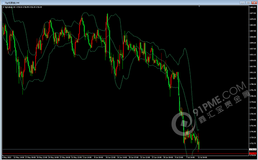Click the topmost 1883.65 price scale label
Image resolution: width=258 pixels, height=160 pixels.
pyautogui.click(x=253, y=7)
